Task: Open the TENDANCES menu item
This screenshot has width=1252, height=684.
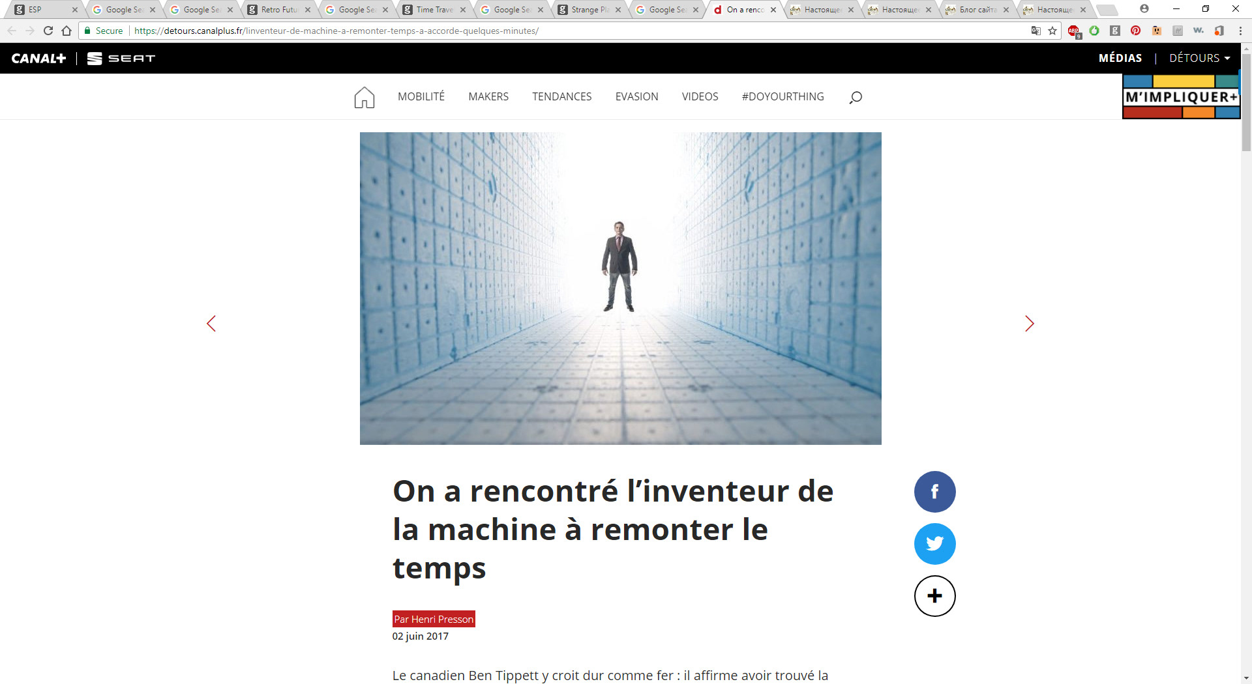Action: pos(562,96)
